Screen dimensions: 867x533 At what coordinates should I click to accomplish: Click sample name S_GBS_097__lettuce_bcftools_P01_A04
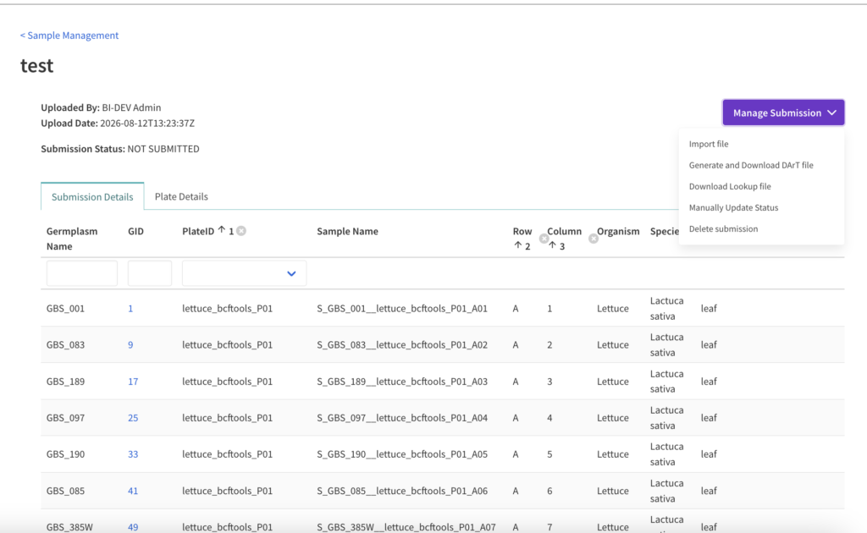[402, 418]
